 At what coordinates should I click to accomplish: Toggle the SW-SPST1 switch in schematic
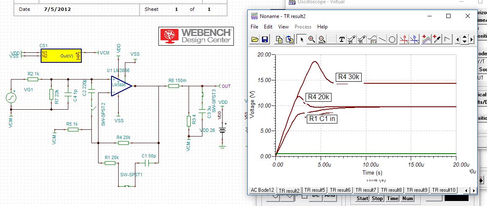pos(127,186)
